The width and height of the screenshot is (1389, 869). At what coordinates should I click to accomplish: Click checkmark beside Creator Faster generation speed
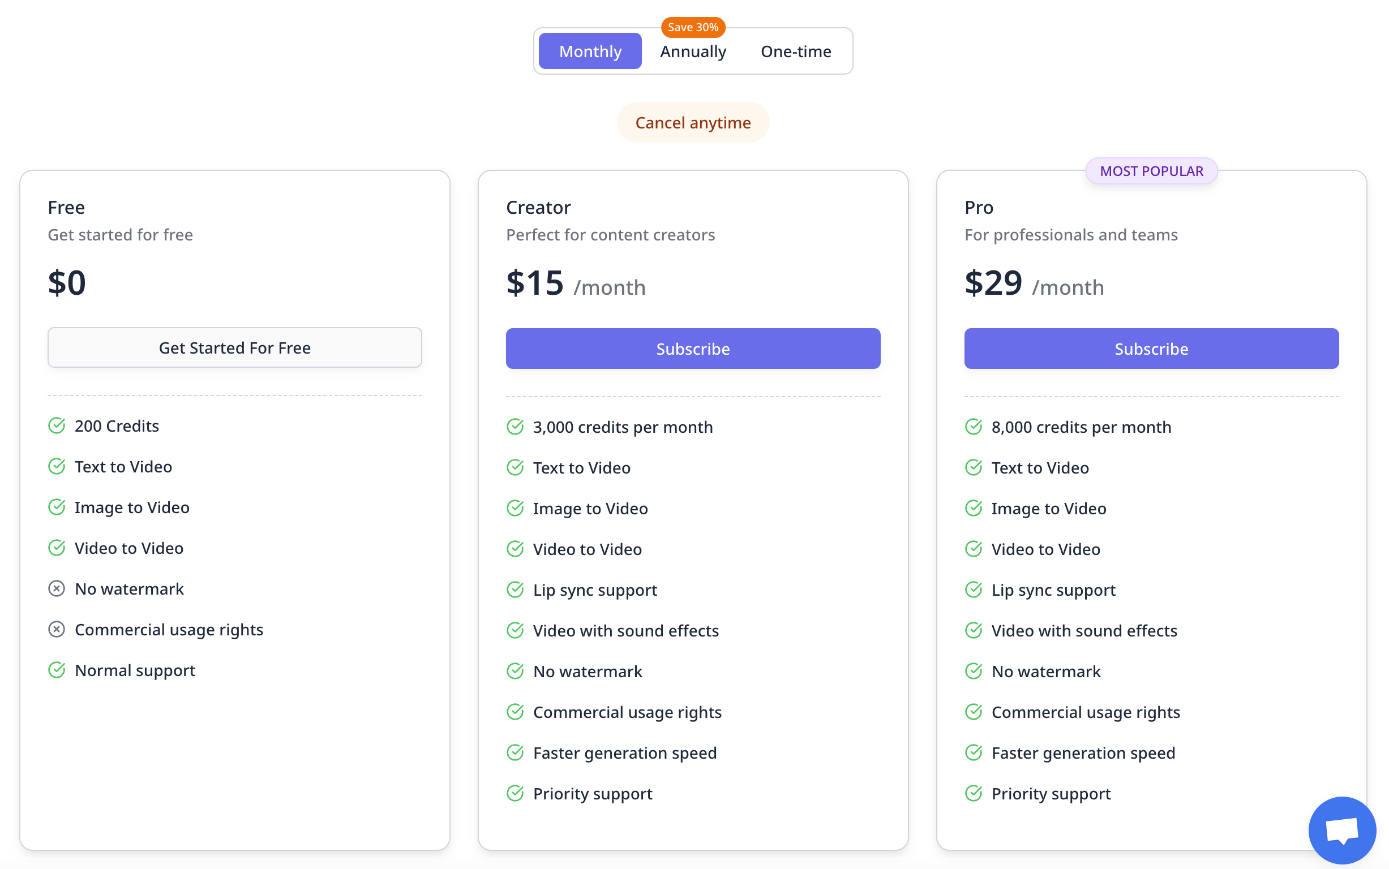point(515,753)
